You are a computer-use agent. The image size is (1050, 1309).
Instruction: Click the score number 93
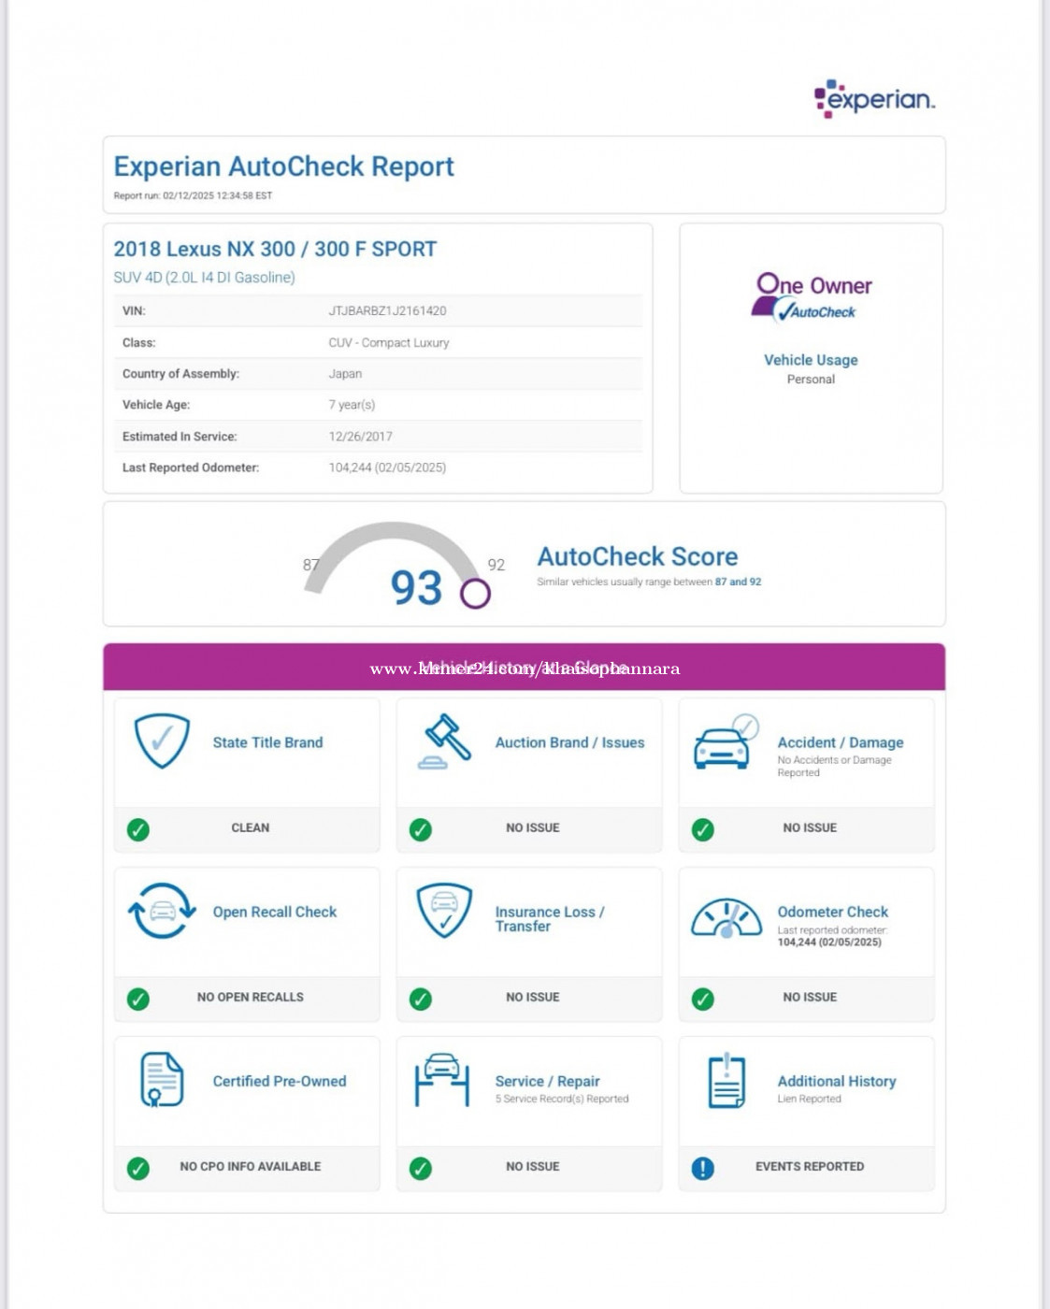click(x=416, y=588)
